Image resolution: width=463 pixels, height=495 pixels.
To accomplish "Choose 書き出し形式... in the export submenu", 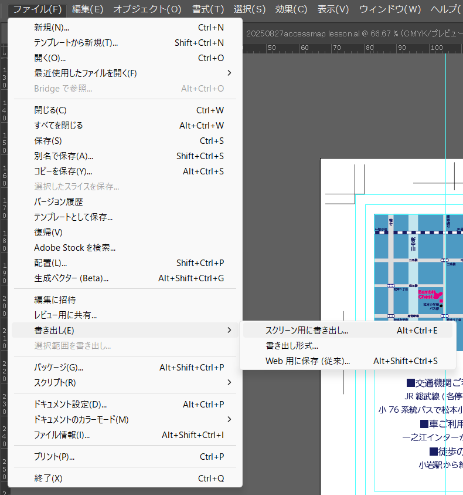I will pos(292,346).
